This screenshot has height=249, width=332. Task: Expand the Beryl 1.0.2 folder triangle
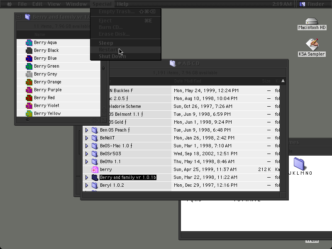coord(87,185)
